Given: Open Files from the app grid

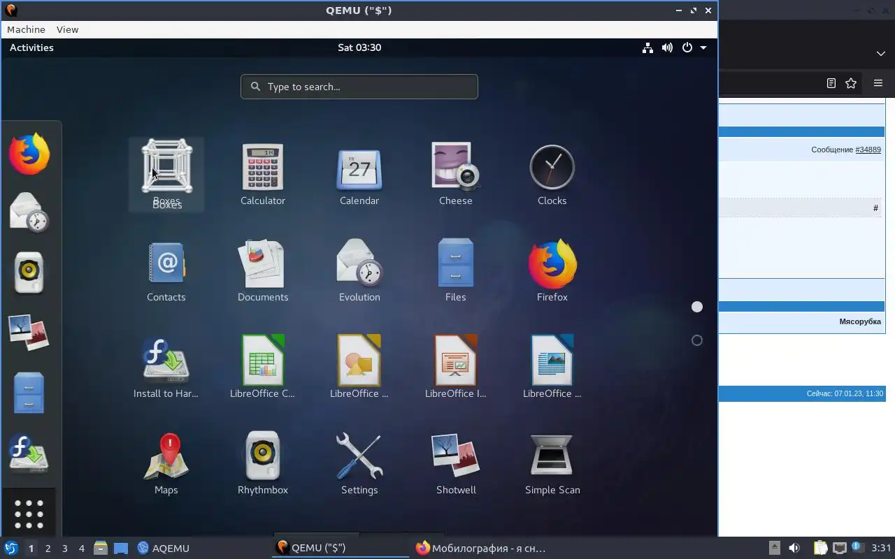Looking at the screenshot, I should (456, 270).
